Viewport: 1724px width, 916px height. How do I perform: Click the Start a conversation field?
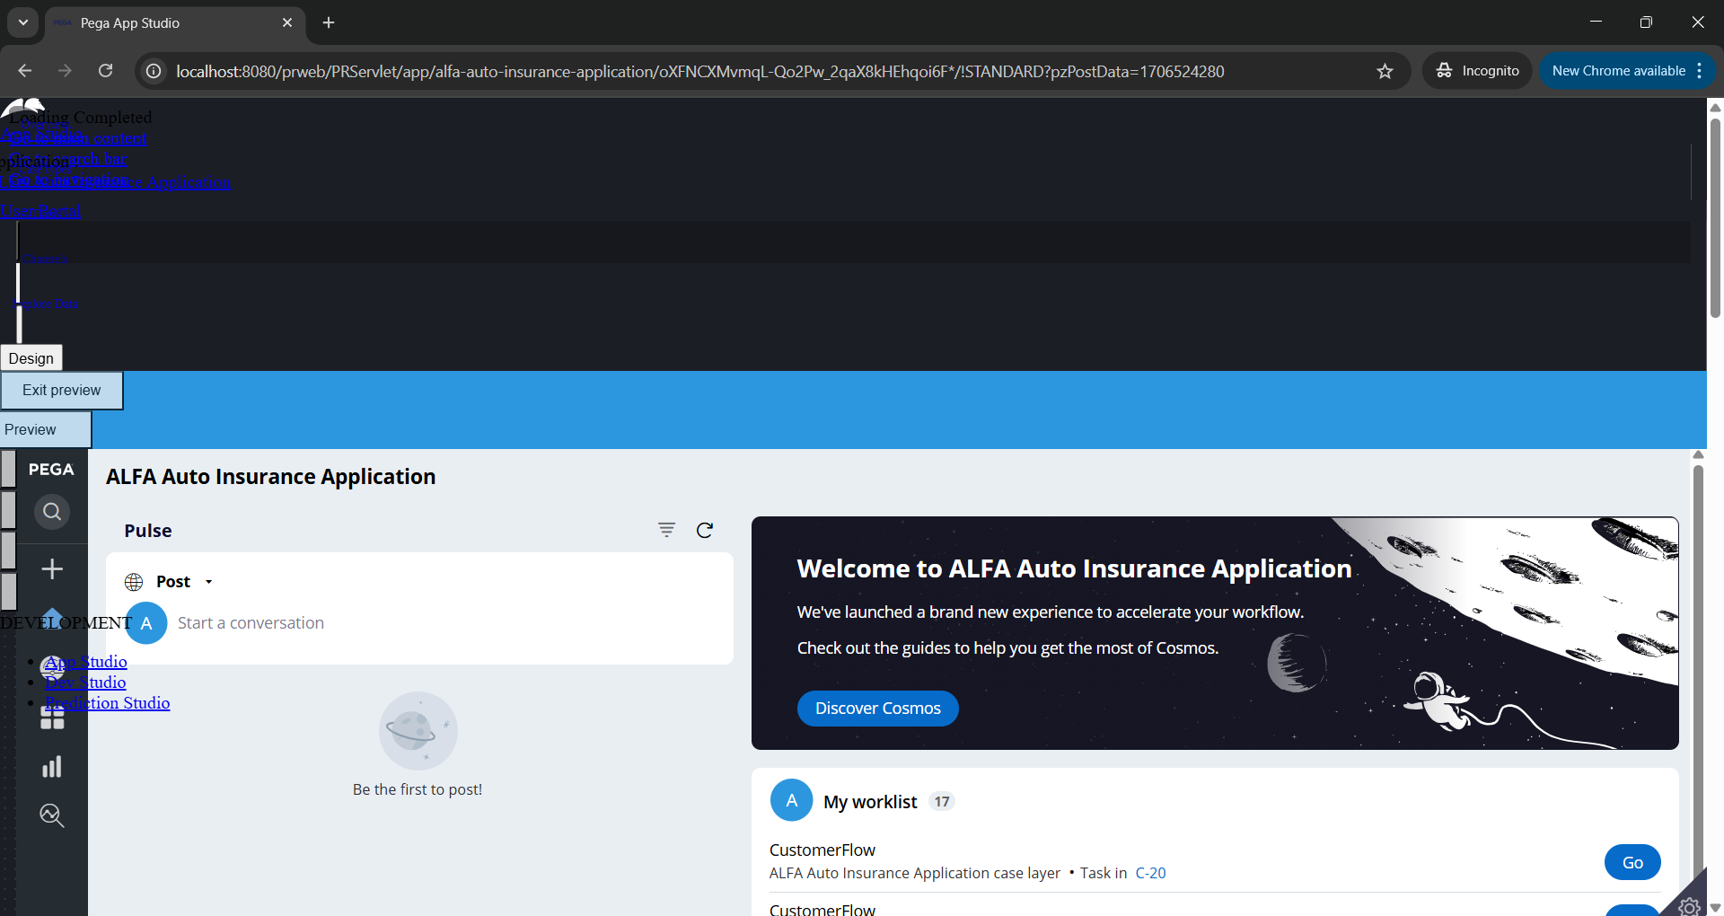click(x=251, y=623)
